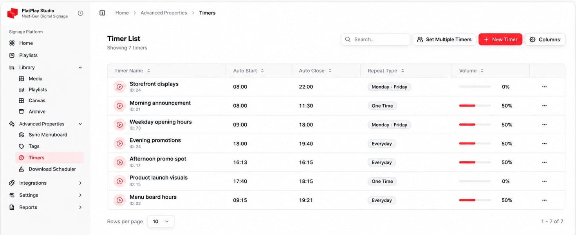Viewport: 576px width, 235px height.
Task: Sort by Auto Start column
Action: (x=249, y=71)
